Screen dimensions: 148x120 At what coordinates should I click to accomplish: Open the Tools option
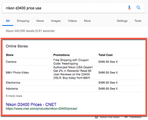click(x=138, y=21)
